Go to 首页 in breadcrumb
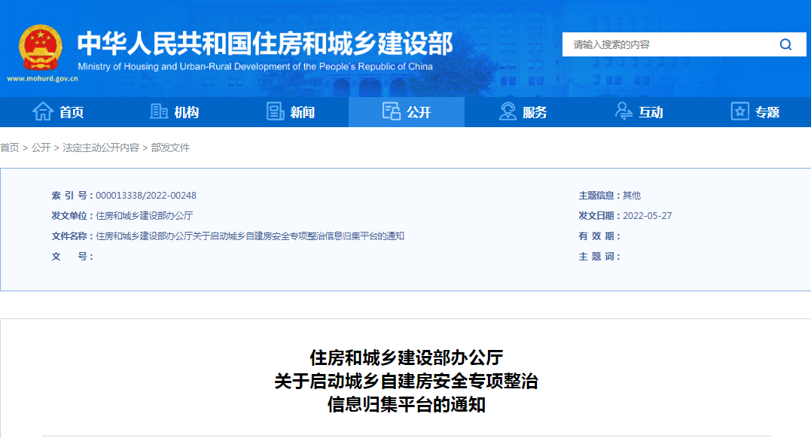Screen dimensions: 811x438 [9, 148]
